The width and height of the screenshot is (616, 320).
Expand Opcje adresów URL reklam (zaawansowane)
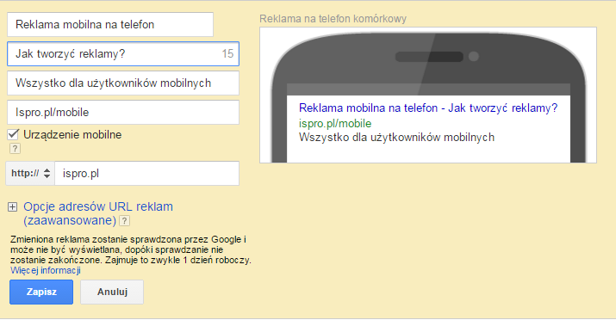point(98,213)
